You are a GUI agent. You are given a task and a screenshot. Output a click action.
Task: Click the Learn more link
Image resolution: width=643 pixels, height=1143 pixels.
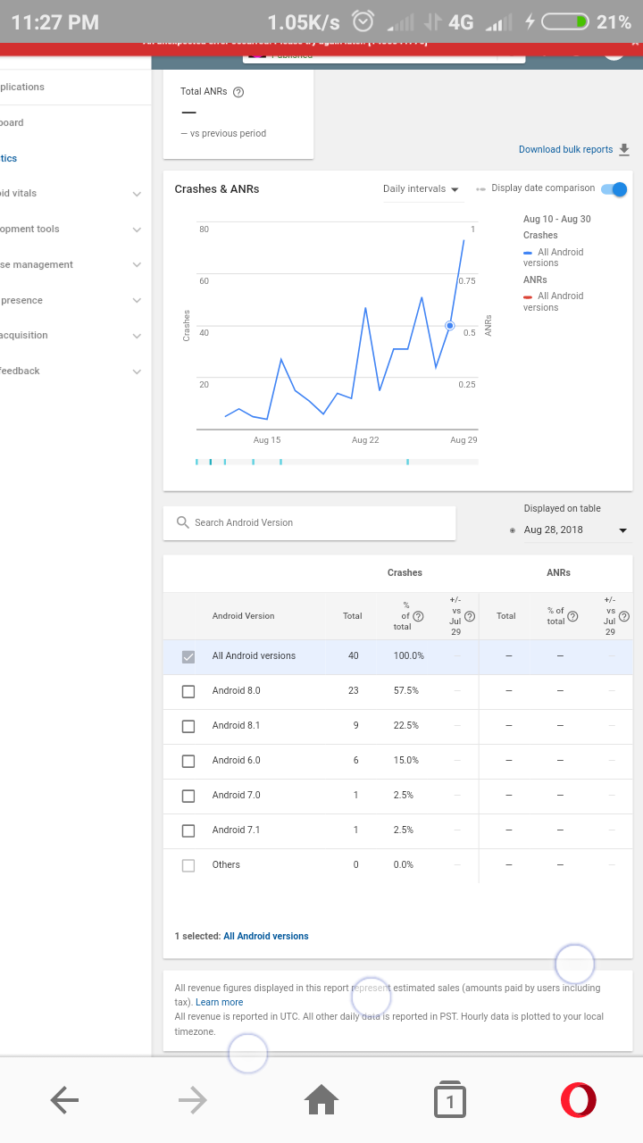tap(219, 1002)
